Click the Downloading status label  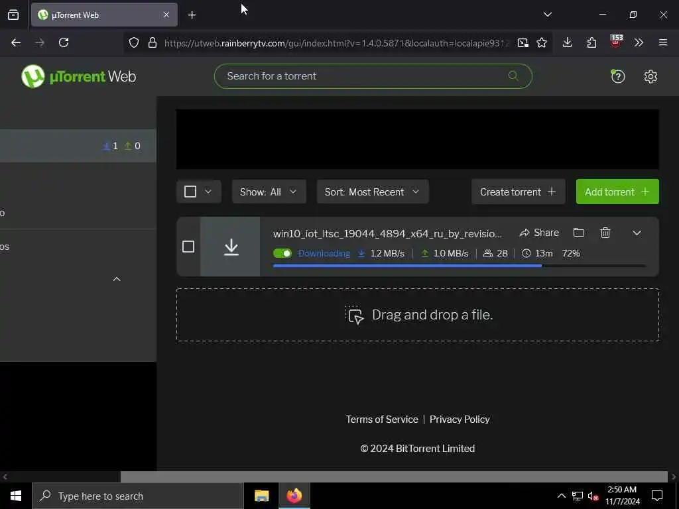pyautogui.click(x=324, y=253)
